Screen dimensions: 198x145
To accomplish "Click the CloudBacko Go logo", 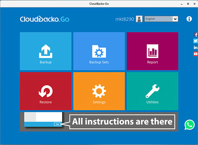I will [x=44, y=19].
